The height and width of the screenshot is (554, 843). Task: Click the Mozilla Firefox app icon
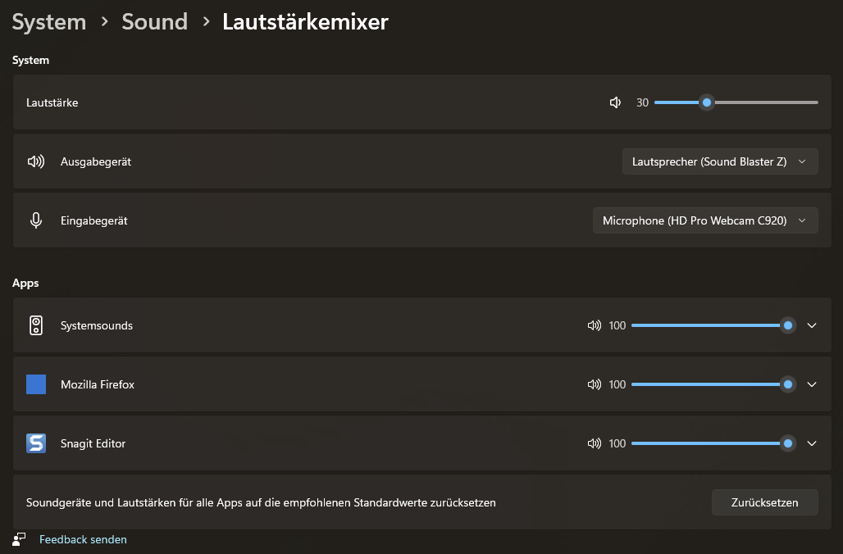click(x=36, y=384)
